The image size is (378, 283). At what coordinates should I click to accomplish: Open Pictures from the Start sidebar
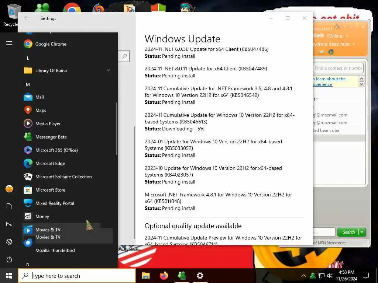coord(9,224)
